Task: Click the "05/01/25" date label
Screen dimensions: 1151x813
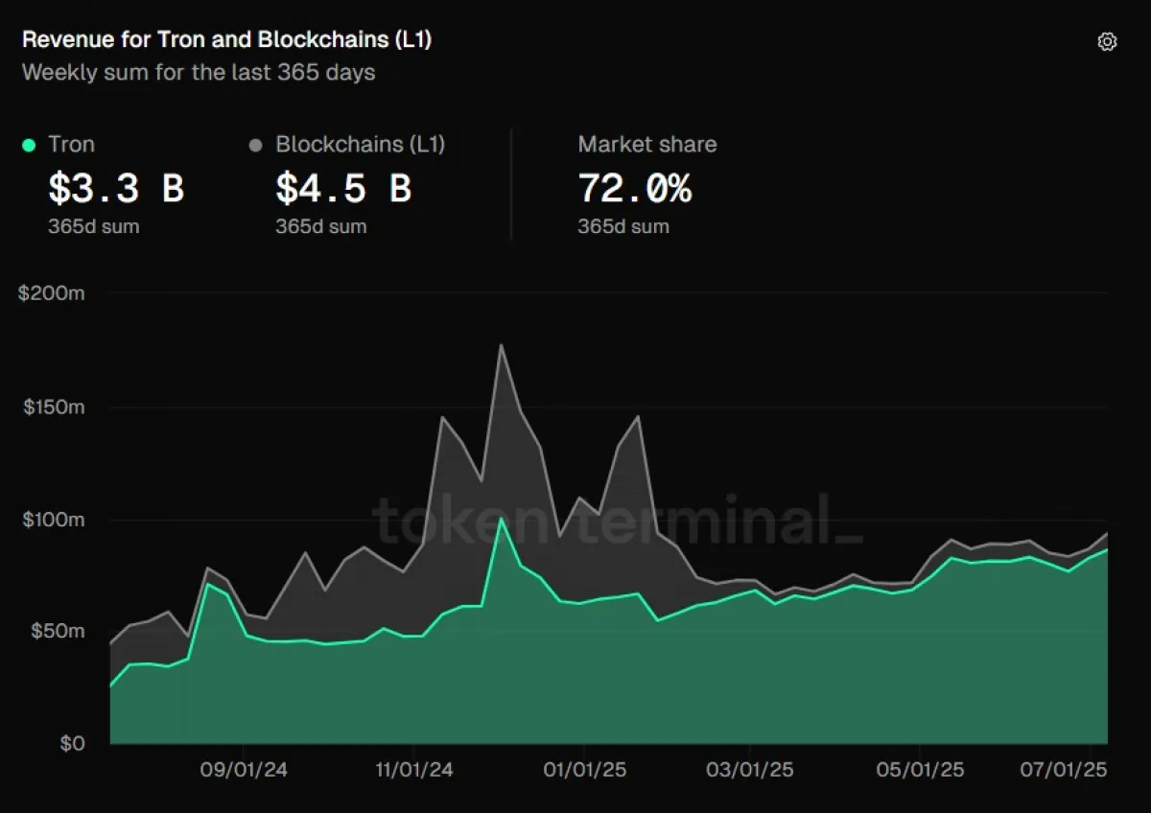Action: 919,770
